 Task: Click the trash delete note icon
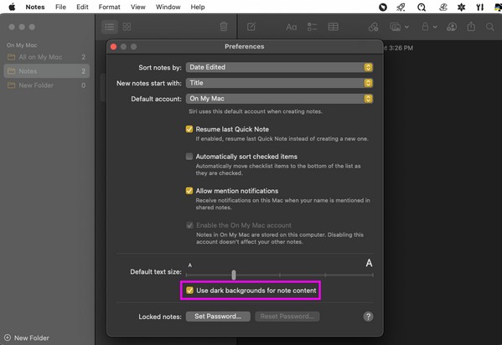pos(224,27)
